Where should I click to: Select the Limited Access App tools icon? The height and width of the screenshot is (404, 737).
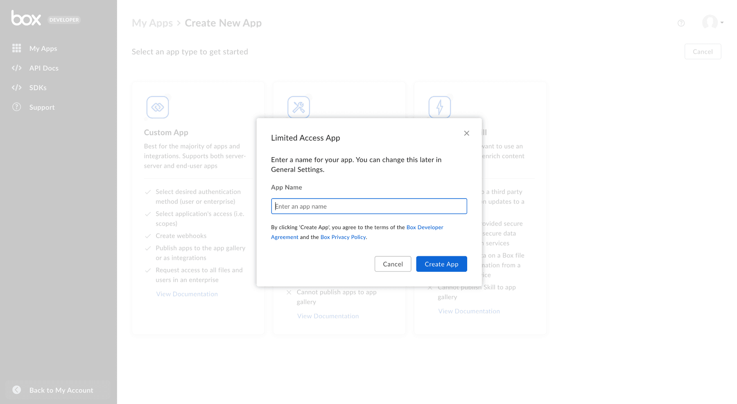(x=298, y=107)
